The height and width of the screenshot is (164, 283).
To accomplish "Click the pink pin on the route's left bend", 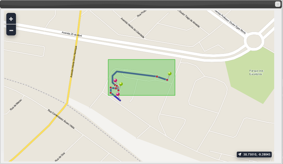I will click(x=115, y=80).
